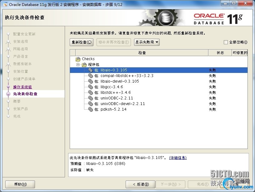Click the 重新检查 button
The image size is (255, 192).
82,42
